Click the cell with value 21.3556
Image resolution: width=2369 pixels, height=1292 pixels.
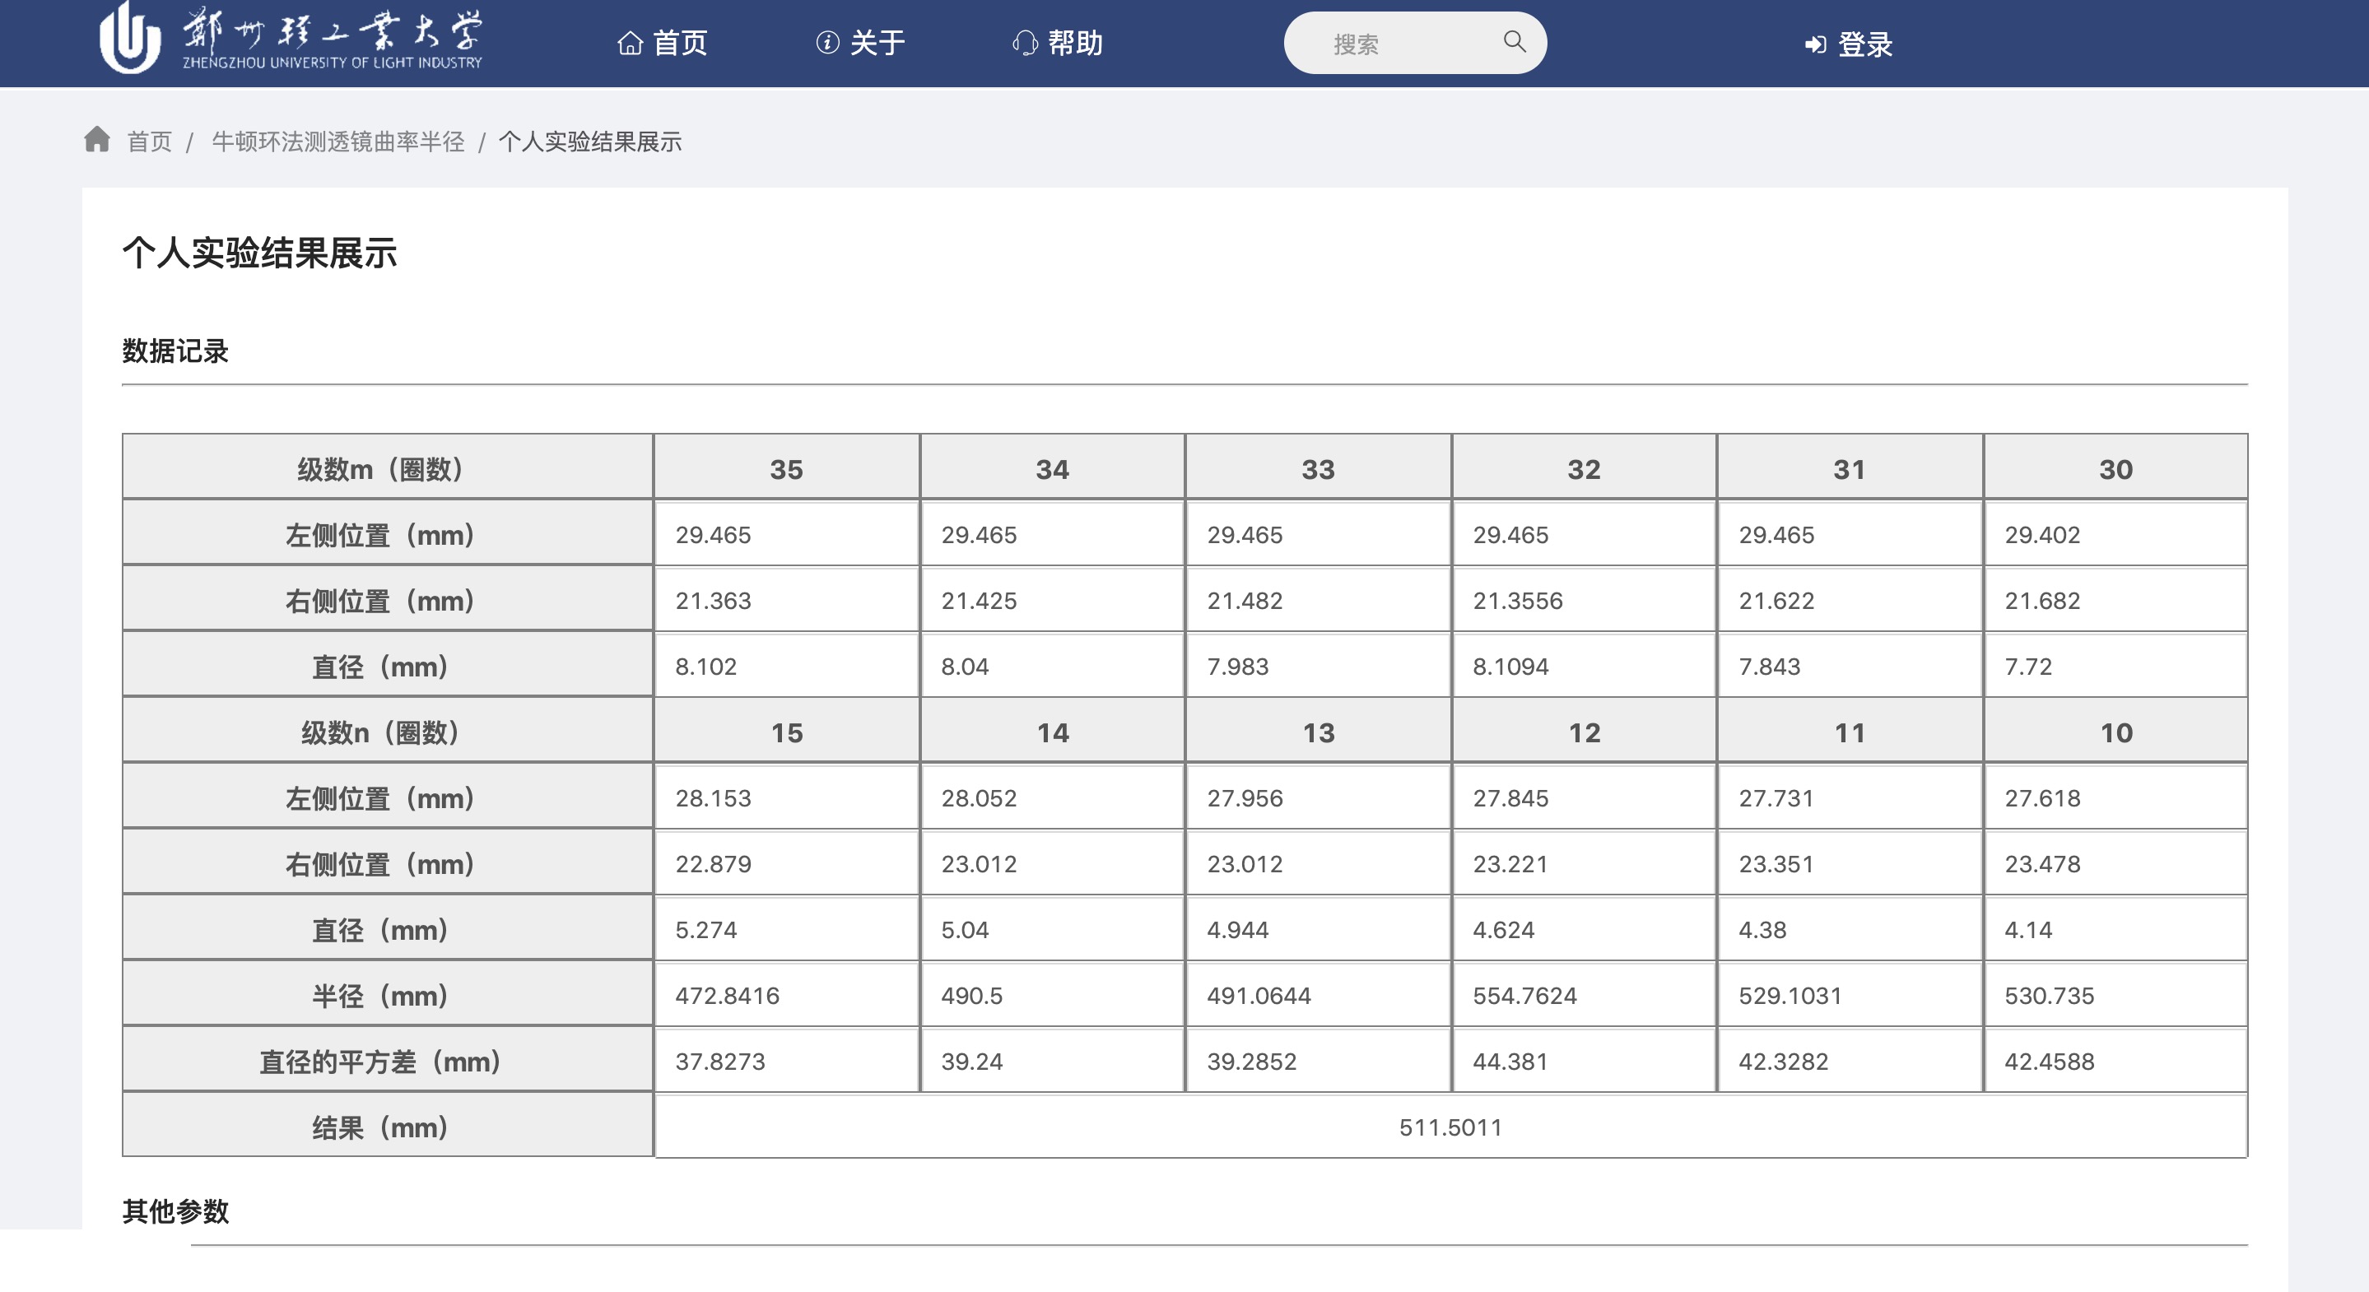[1584, 598]
